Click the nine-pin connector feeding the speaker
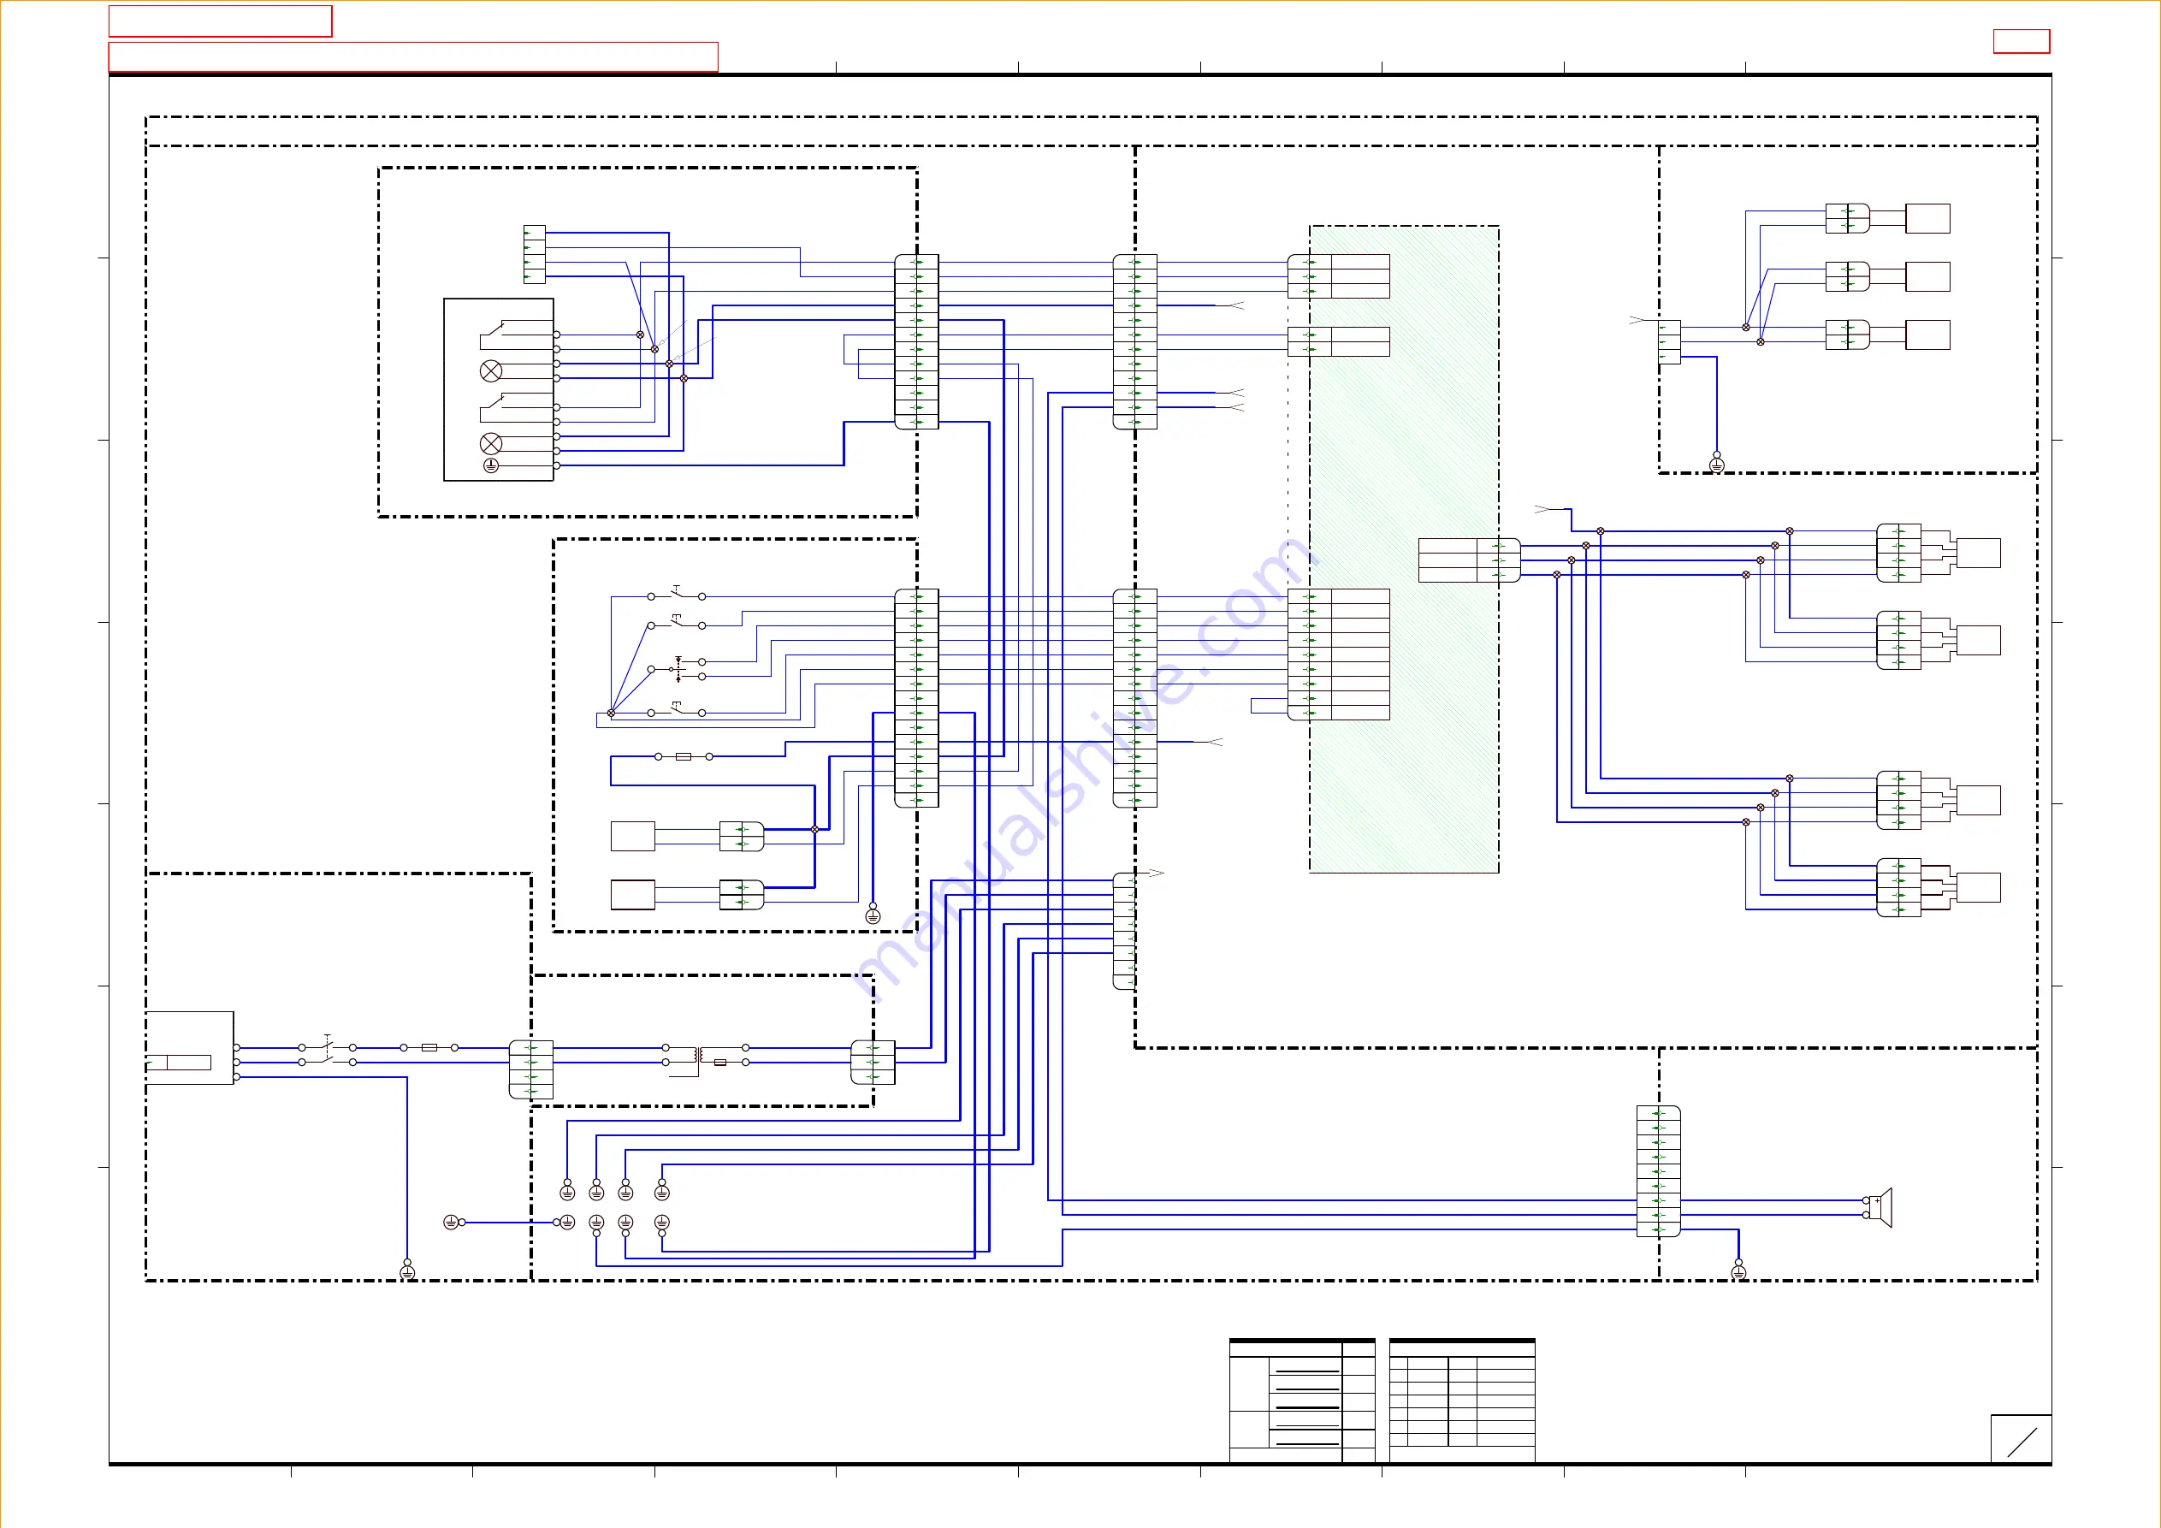This screenshot has height=1528, width=2161. pyautogui.click(x=1659, y=1171)
